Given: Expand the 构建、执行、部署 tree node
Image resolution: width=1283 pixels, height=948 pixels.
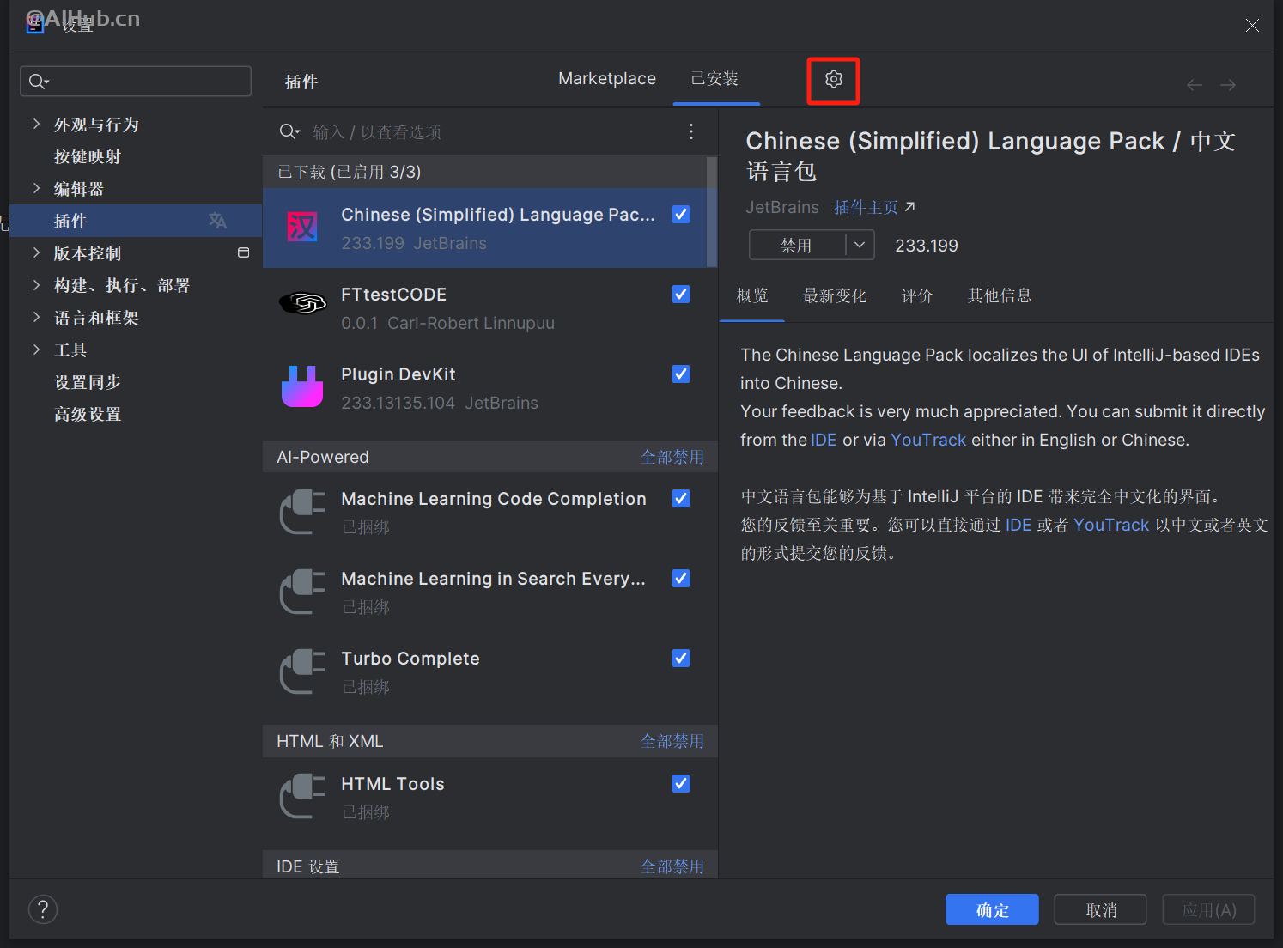Looking at the screenshot, I should (x=36, y=284).
